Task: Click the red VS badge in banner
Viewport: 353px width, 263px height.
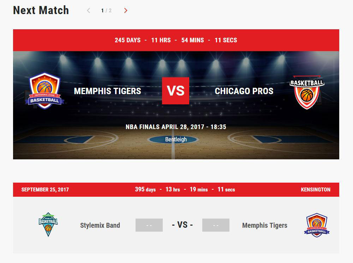Action: [175, 91]
